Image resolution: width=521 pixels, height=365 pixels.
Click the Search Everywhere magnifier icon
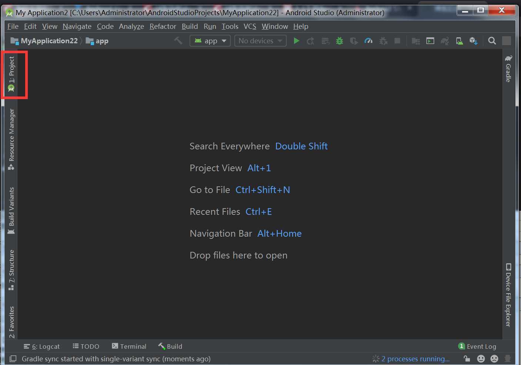coord(492,41)
